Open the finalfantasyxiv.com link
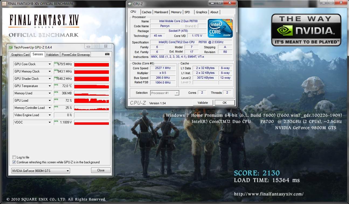The width and height of the screenshot is (349, 204). pos(269,194)
